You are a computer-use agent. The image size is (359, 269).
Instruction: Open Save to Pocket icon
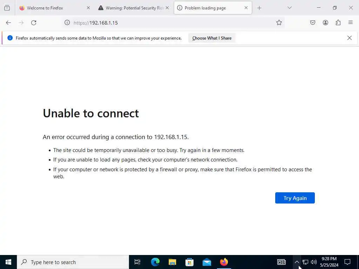(x=313, y=23)
